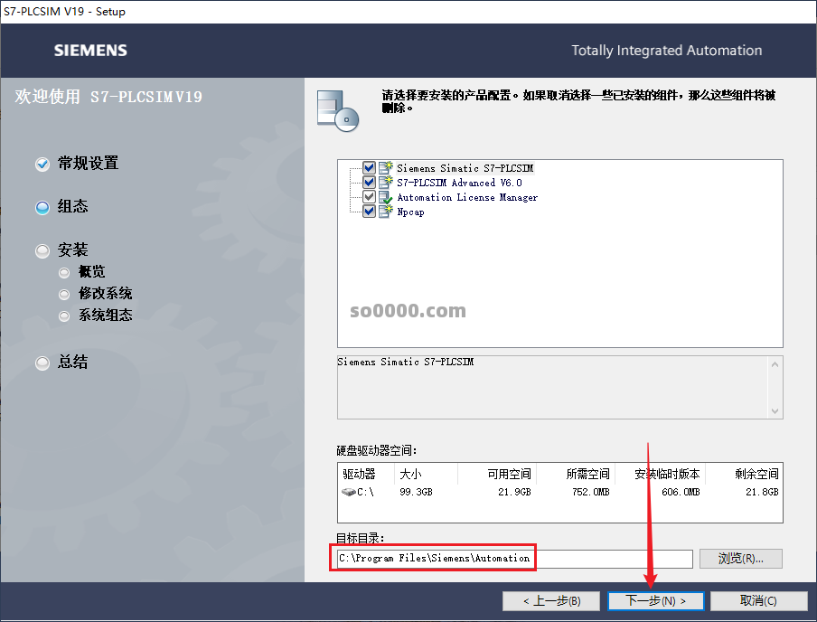Click the Siemens Simatic S7-PLCSIM package icon
817x622 pixels.
click(x=386, y=168)
